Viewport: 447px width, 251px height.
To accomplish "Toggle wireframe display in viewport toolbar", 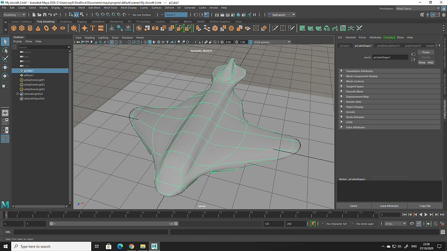I will [145, 42].
